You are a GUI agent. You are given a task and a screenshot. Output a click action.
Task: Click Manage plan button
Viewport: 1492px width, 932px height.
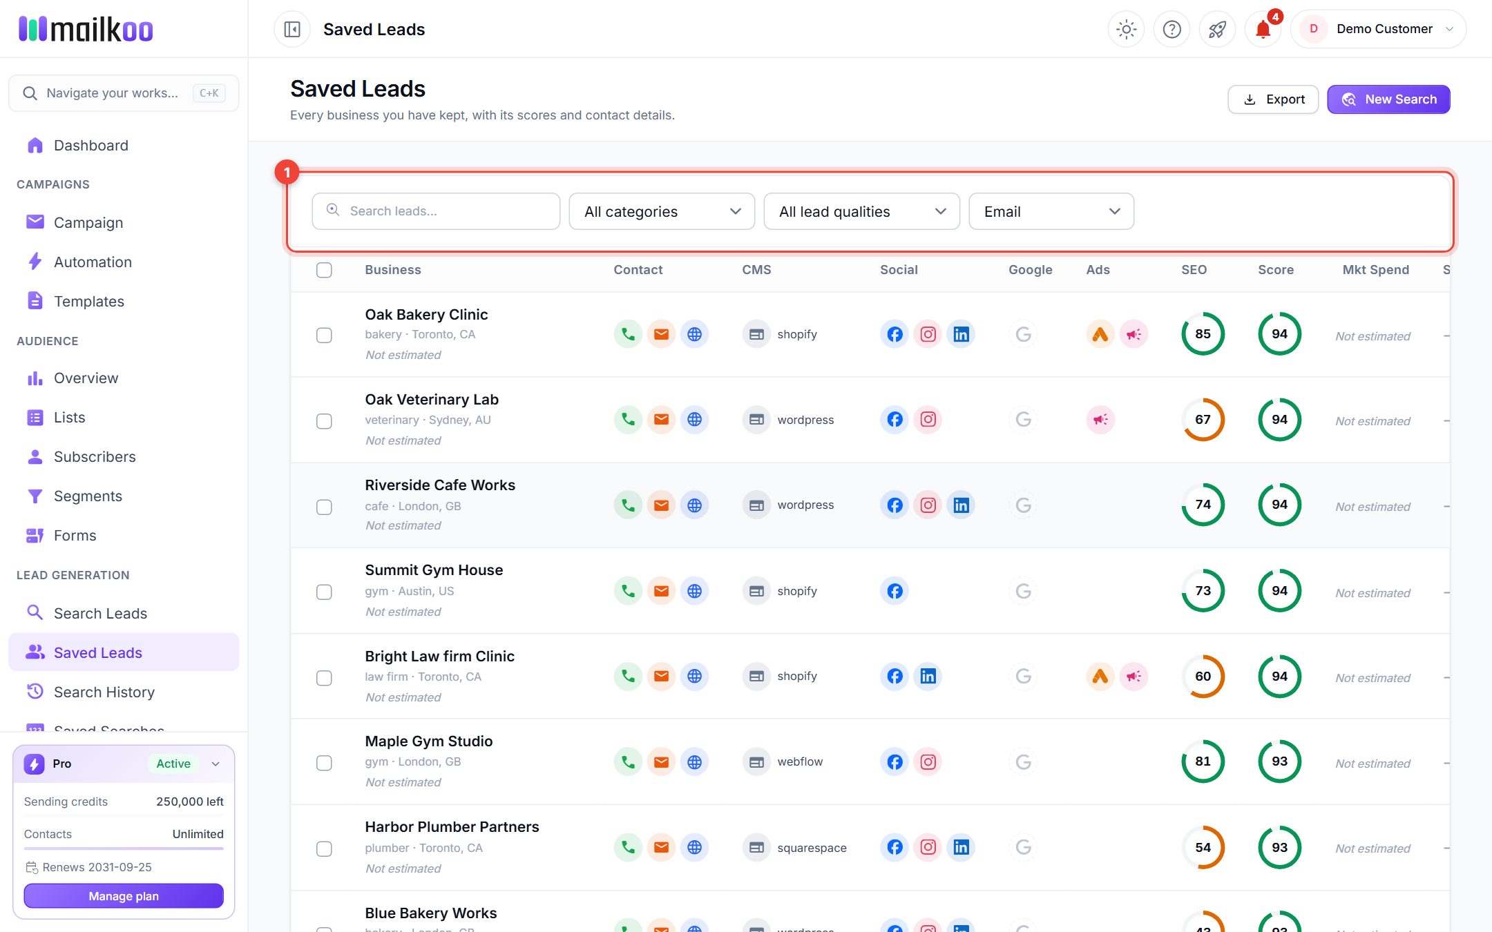click(x=124, y=896)
